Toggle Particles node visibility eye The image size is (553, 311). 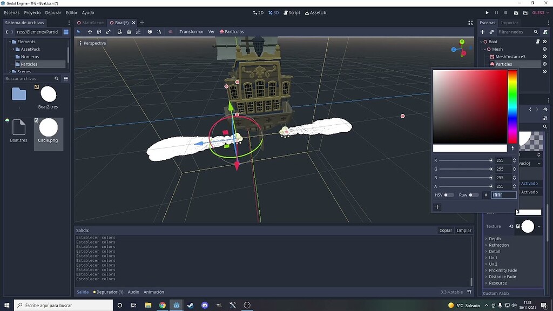tap(544, 64)
